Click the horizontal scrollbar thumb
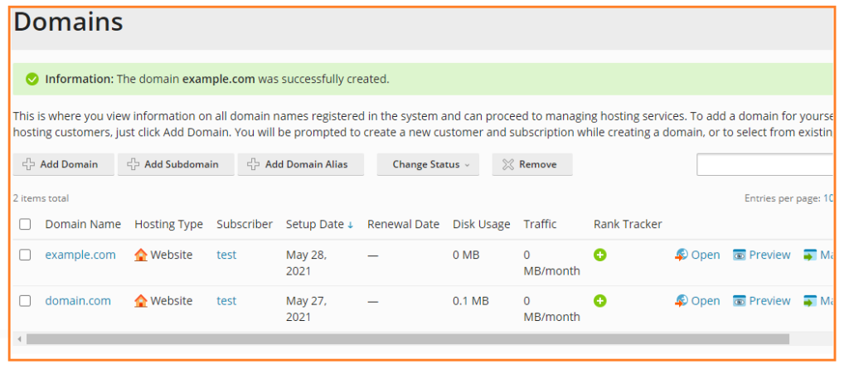 coord(408,339)
